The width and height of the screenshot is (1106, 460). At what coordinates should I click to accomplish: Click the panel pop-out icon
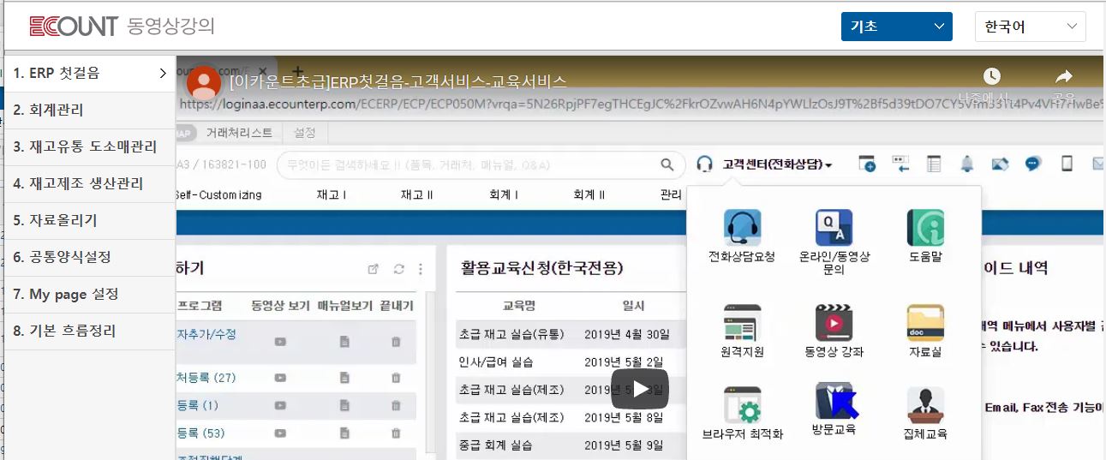click(x=373, y=269)
